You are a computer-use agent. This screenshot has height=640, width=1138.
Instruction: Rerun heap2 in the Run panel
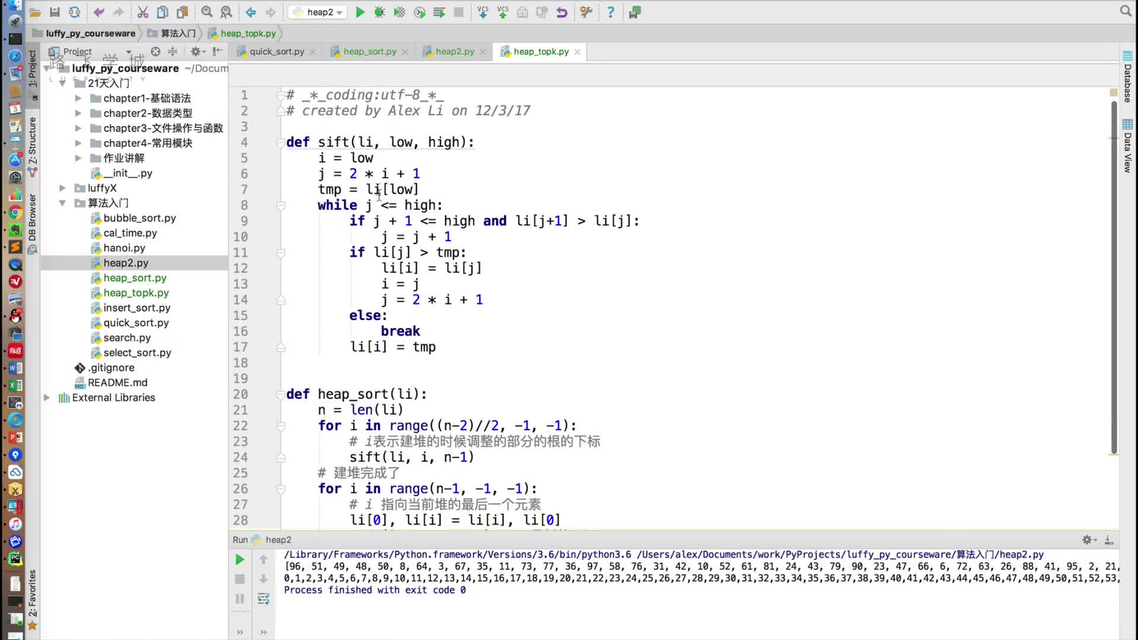(239, 559)
